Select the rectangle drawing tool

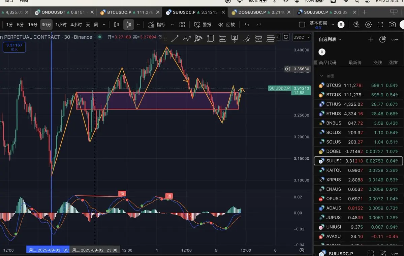click(211, 39)
